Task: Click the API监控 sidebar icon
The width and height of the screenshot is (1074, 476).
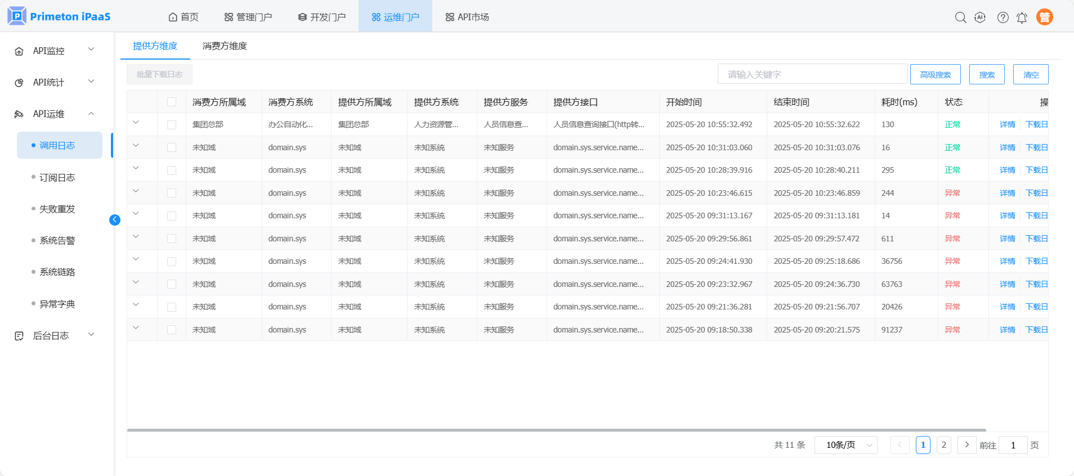Action: pyautogui.click(x=19, y=51)
